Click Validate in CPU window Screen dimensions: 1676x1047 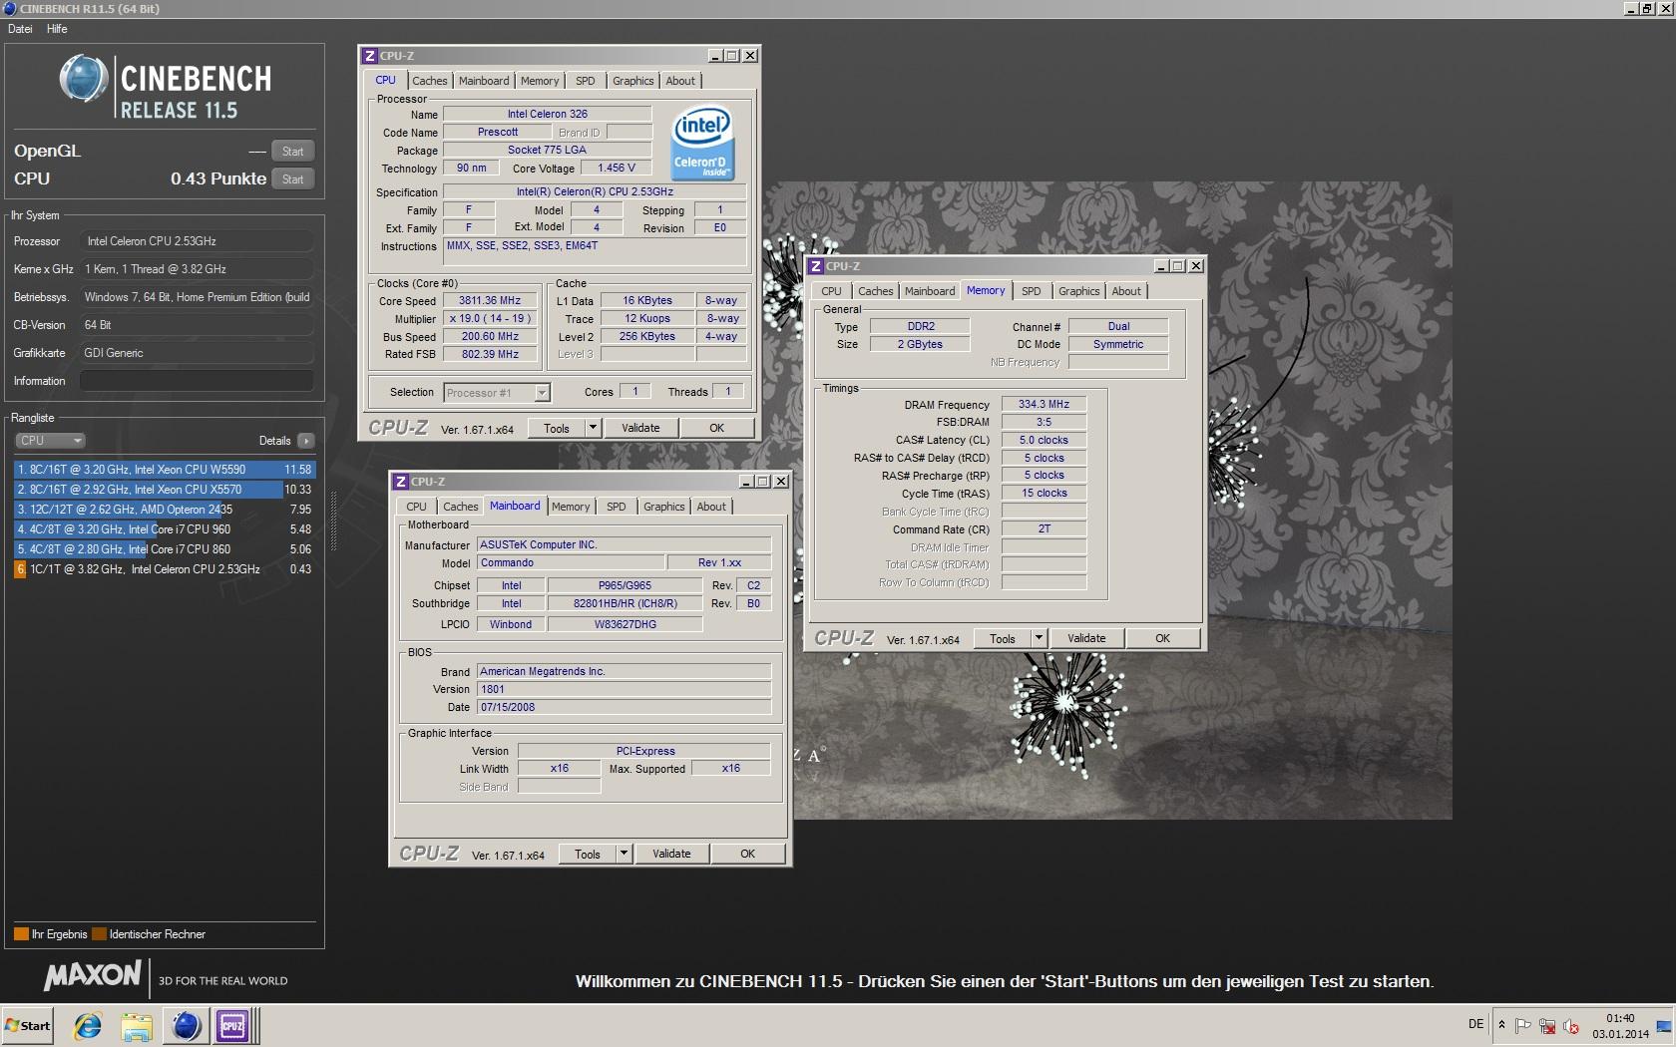pyautogui.click(x=640, y=428)
